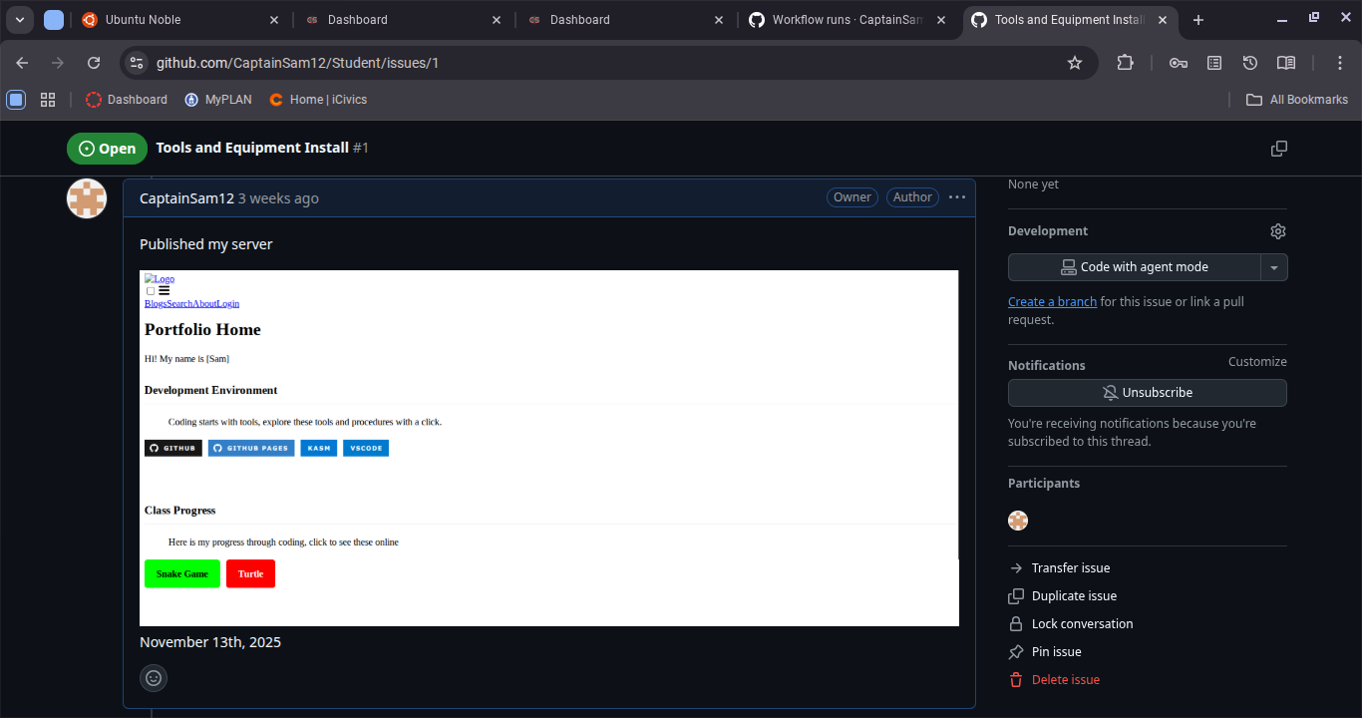Expand the Code with agent mode dropdown arrow
The width and height of the screenshot is (1362, 718).
1274,267
